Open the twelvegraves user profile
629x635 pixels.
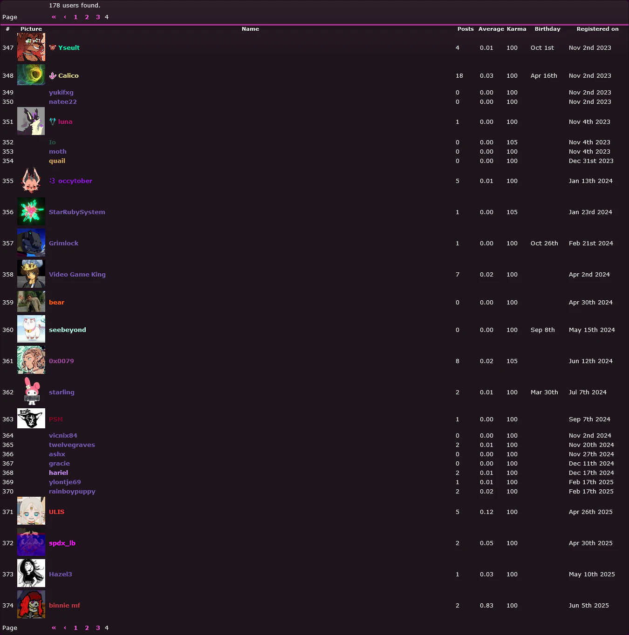pos(72,445)
